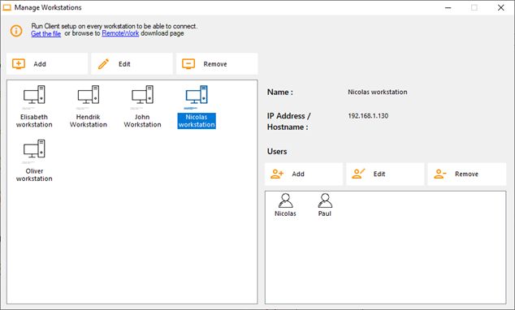Click the Edit workstation button
Screen dimensions: 515x310
pos(132,64)
